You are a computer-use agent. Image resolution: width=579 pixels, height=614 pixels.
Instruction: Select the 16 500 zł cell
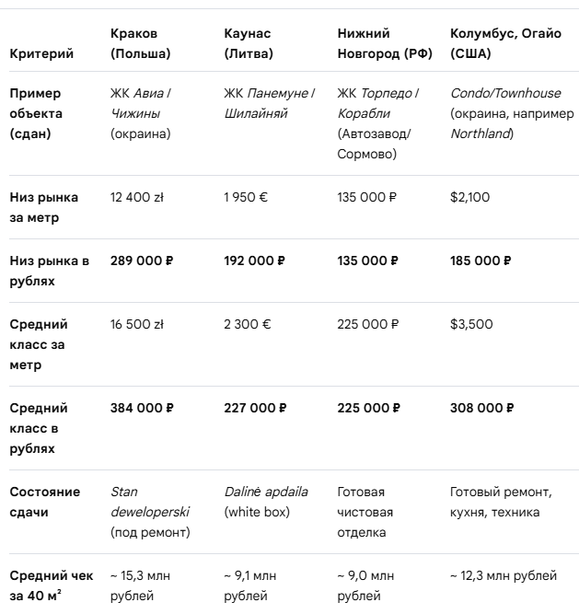click(136, 324)
